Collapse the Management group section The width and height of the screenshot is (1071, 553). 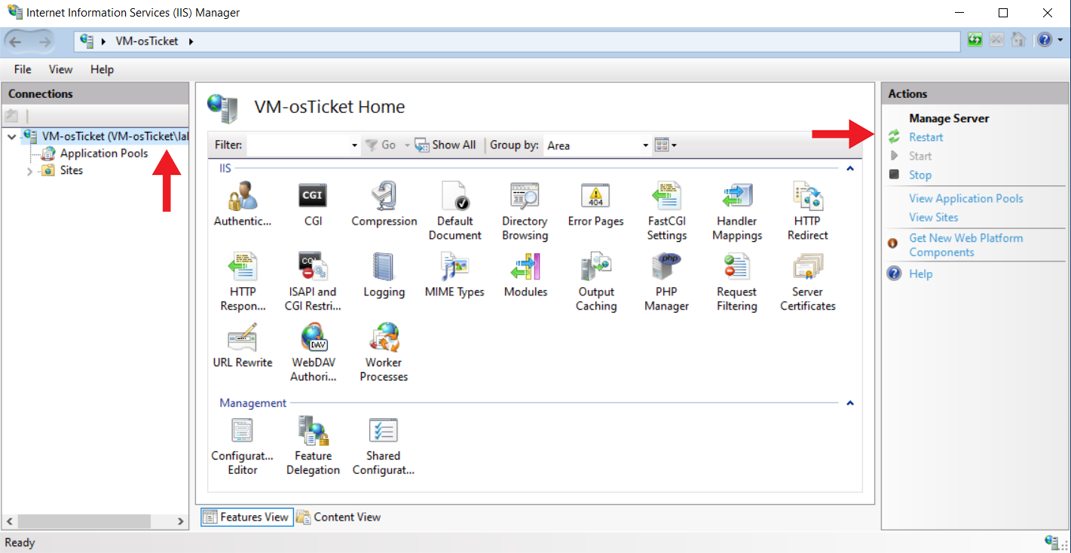click(x=850, y=403)
